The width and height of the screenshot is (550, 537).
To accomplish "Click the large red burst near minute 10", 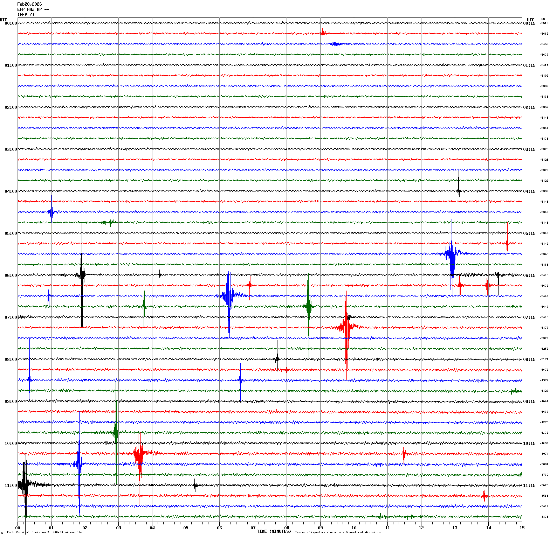I will pyautogui.click(x=346, y=327).
